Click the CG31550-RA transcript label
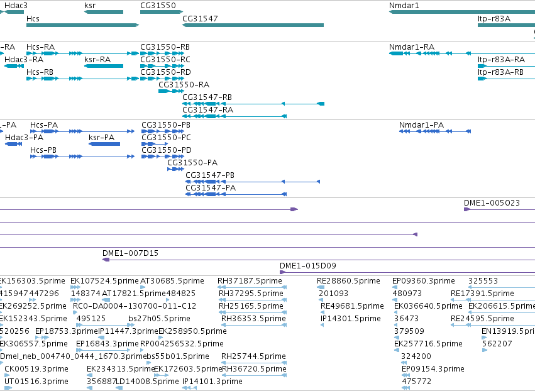535x391 pixels. pyautogui.click(x=184, y=85)
